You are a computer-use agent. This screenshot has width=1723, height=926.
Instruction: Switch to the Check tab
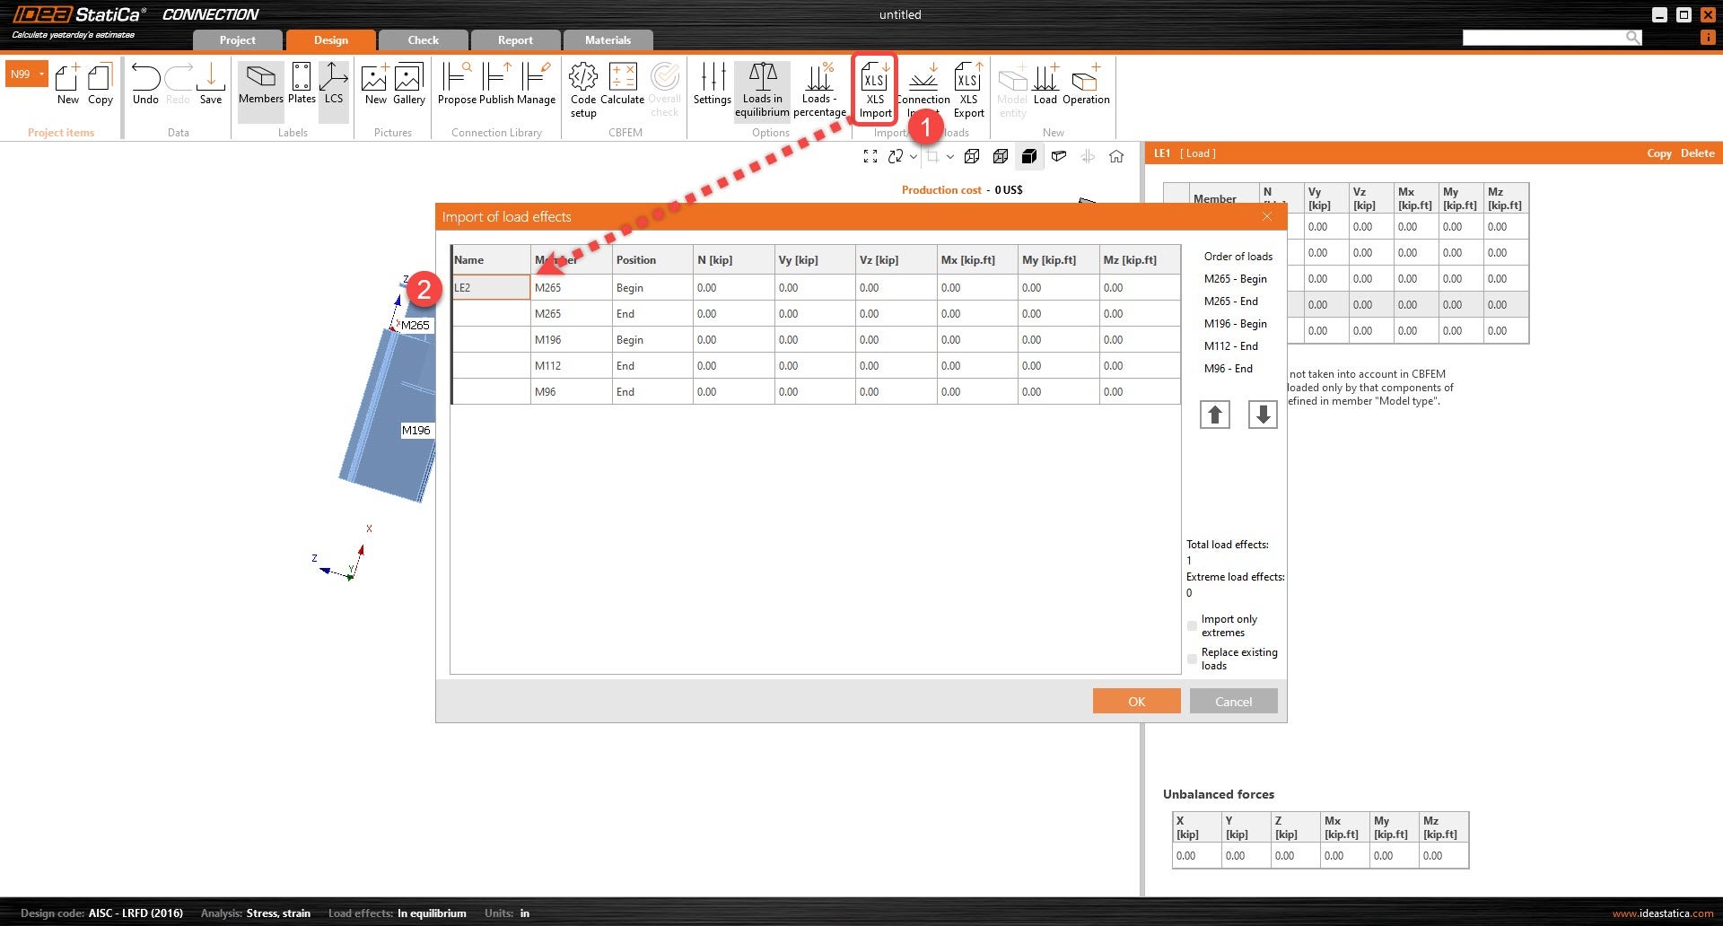coord(423,40)
